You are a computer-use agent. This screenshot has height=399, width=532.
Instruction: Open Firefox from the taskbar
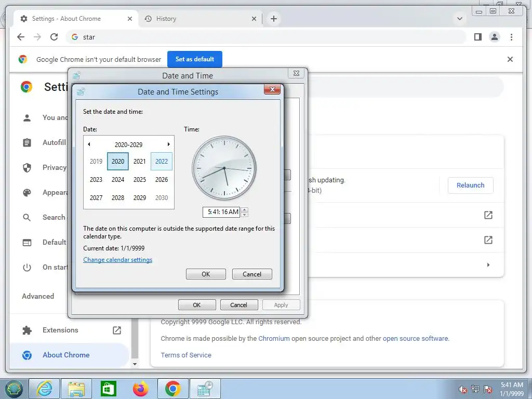[140, 389]
